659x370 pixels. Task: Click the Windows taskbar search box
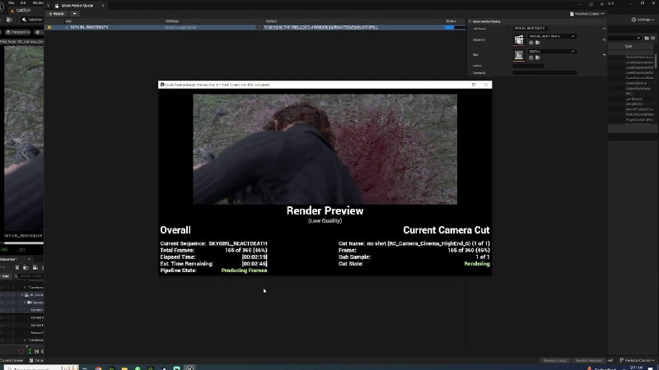[40, 368]
